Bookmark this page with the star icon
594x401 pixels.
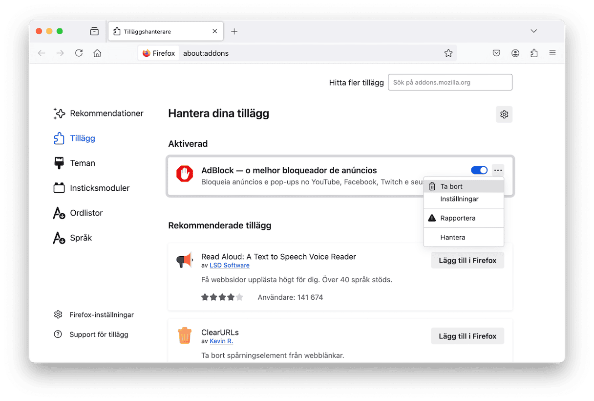(448, 53)
